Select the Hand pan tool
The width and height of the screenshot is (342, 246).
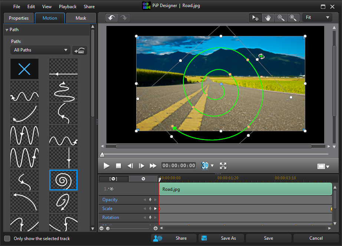tap(268, 17)
